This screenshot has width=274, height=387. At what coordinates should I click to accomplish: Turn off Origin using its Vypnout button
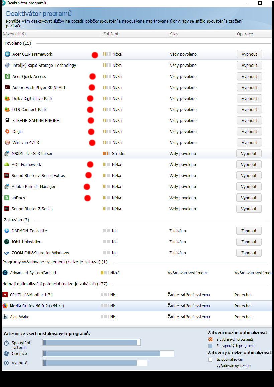click(249, 132)
